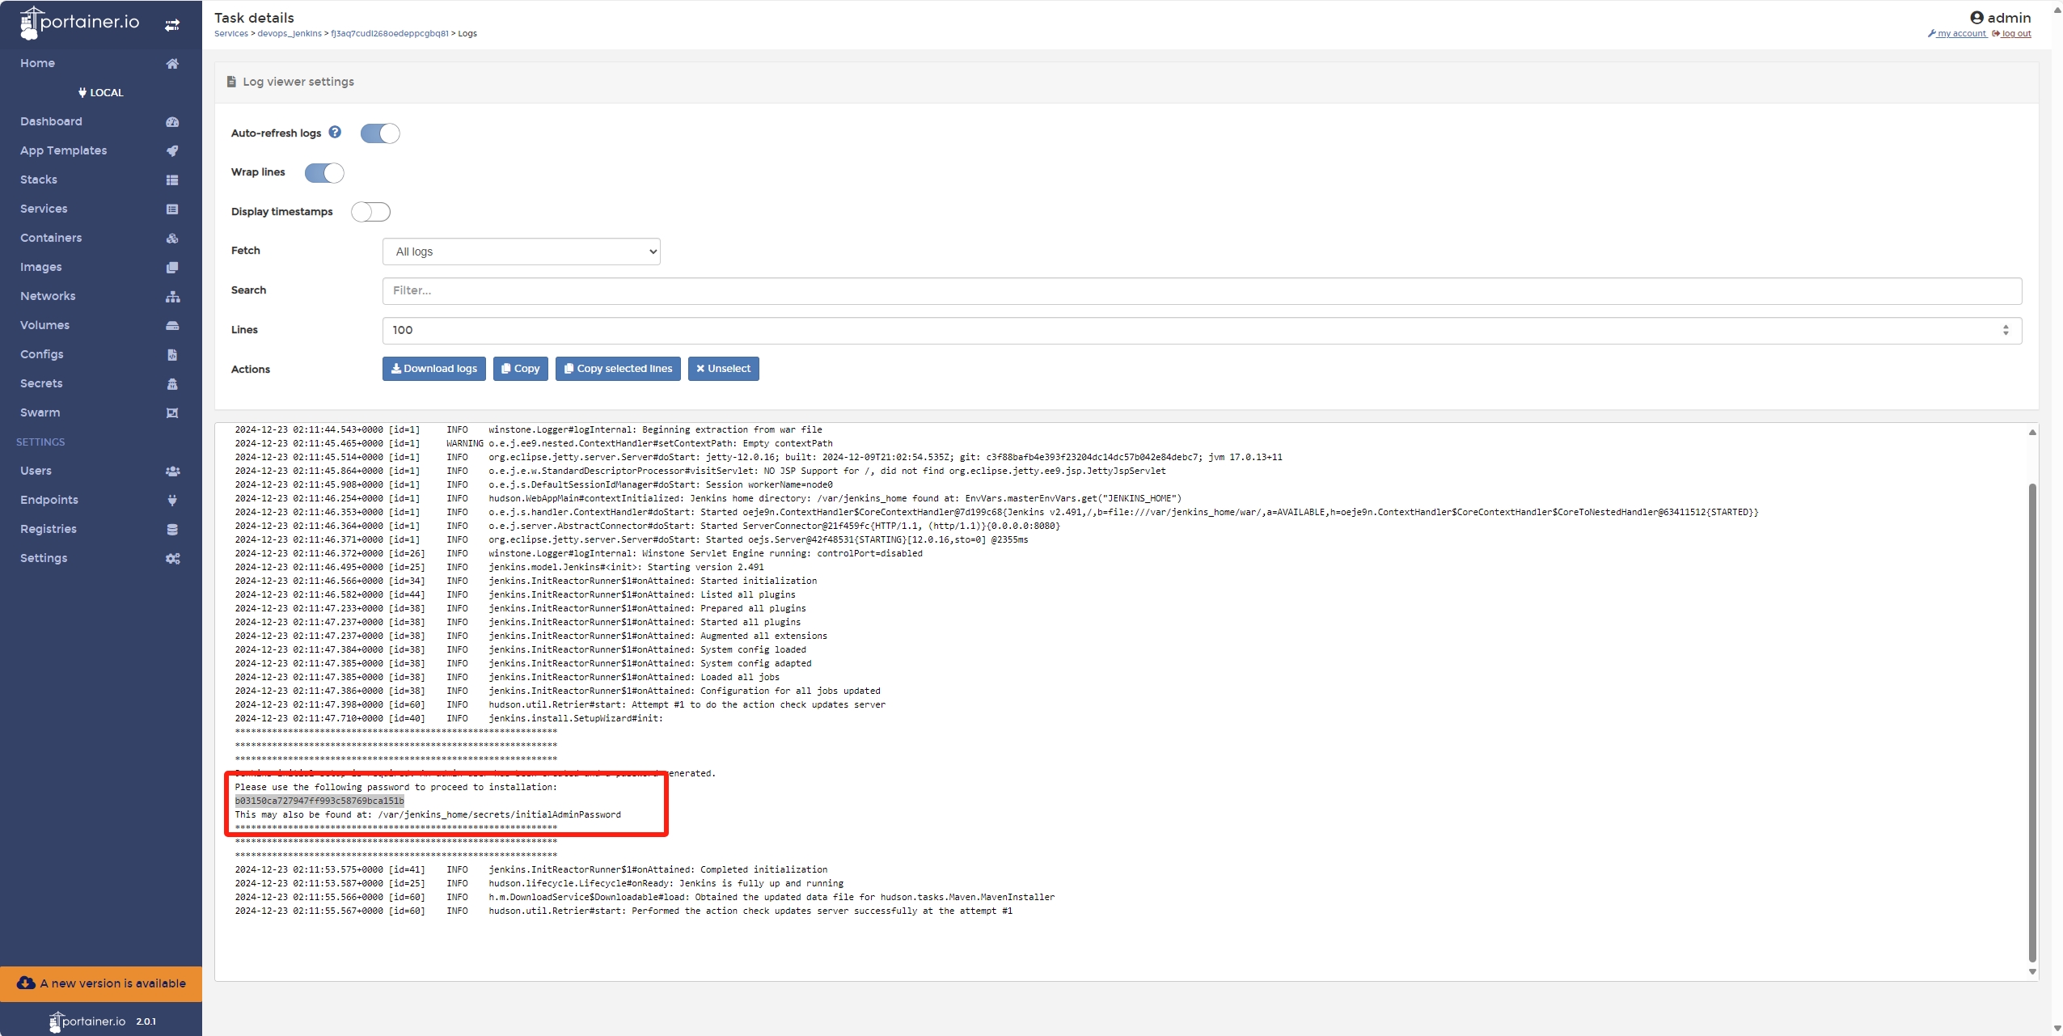The width and height of the screenshot is (2063, 1036).
Task: Open the Swarm section
Action: [40, 412]
